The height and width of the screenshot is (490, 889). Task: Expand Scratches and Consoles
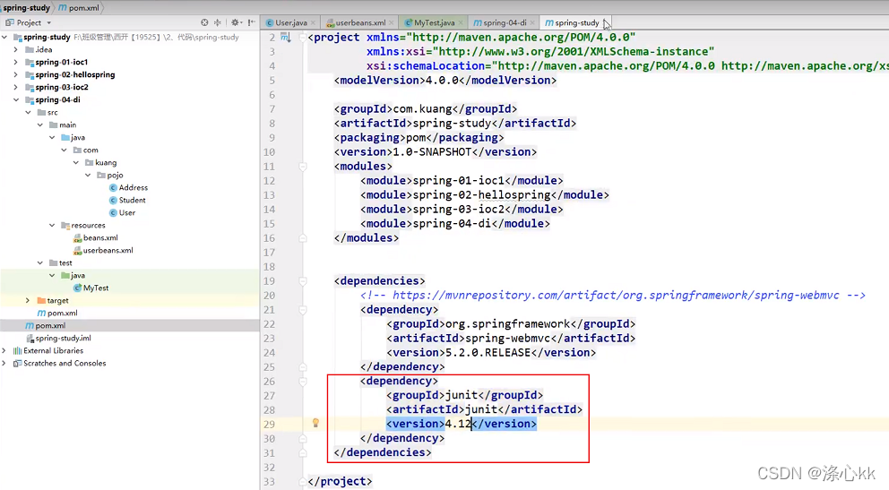pos(4,363)
